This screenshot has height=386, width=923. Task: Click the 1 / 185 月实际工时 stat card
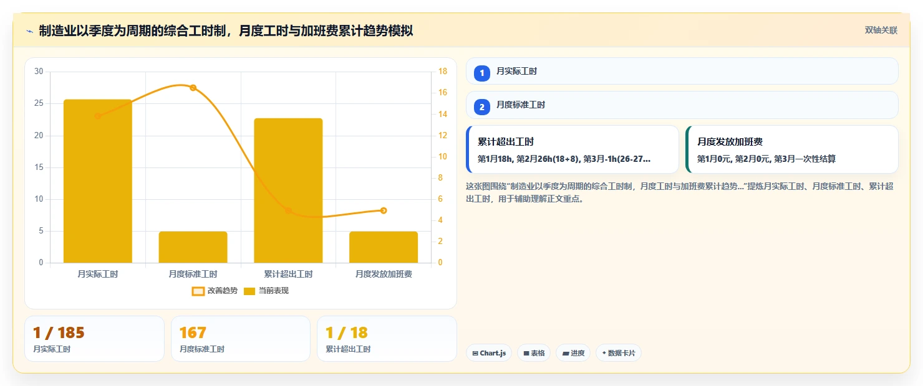pos(94,339)
